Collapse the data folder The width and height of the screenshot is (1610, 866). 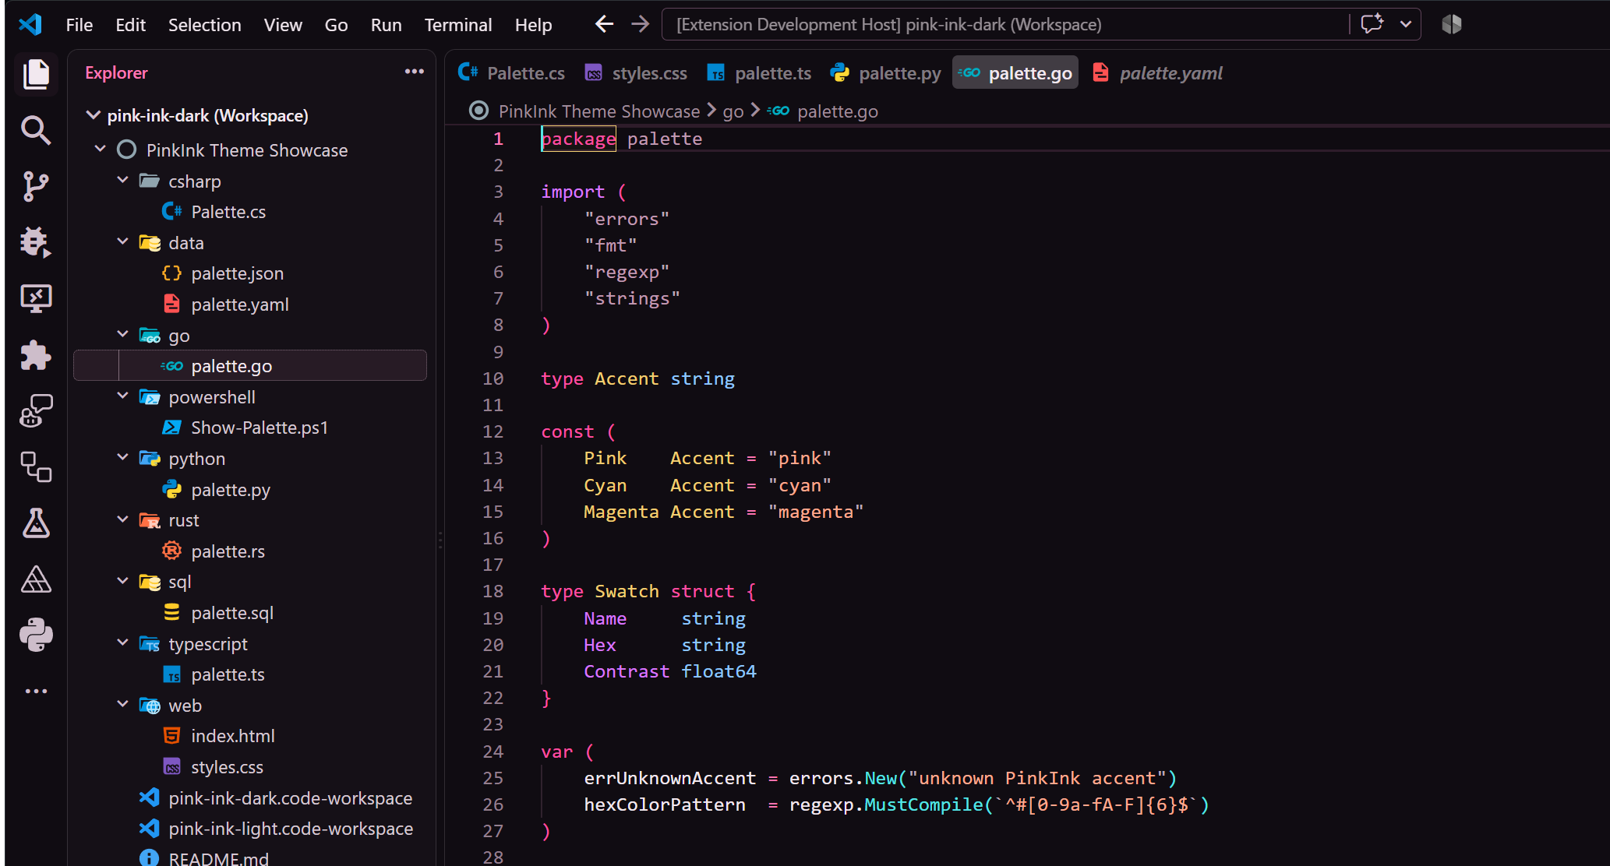click(122, 241)
